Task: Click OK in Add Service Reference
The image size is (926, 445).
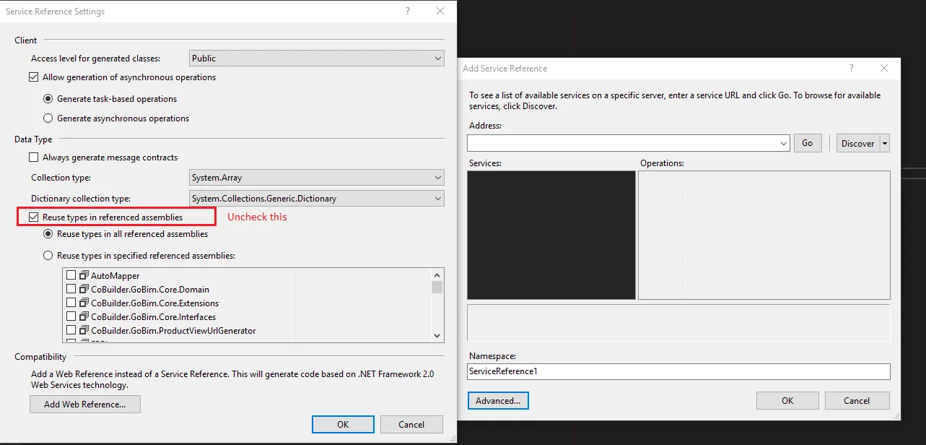Action: coord(787,401)
